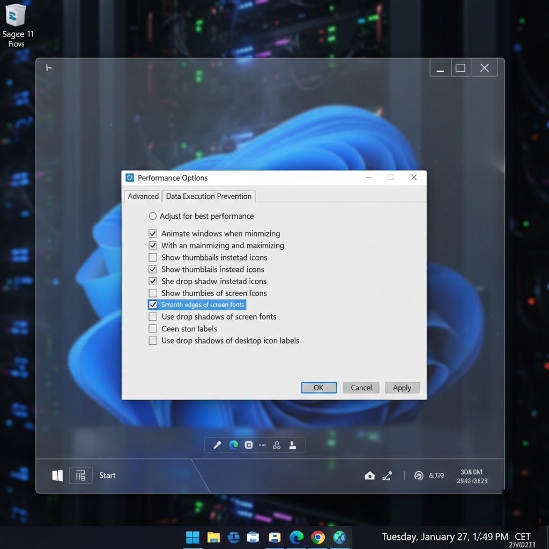Minimize the outer glass window
The height and width of the screenshot is (549, 549).
441,68
